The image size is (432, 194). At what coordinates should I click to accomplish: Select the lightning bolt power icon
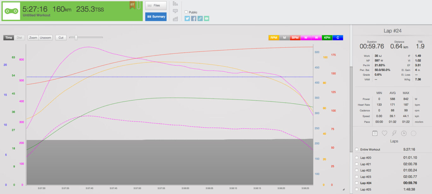(x=394, y=133)
